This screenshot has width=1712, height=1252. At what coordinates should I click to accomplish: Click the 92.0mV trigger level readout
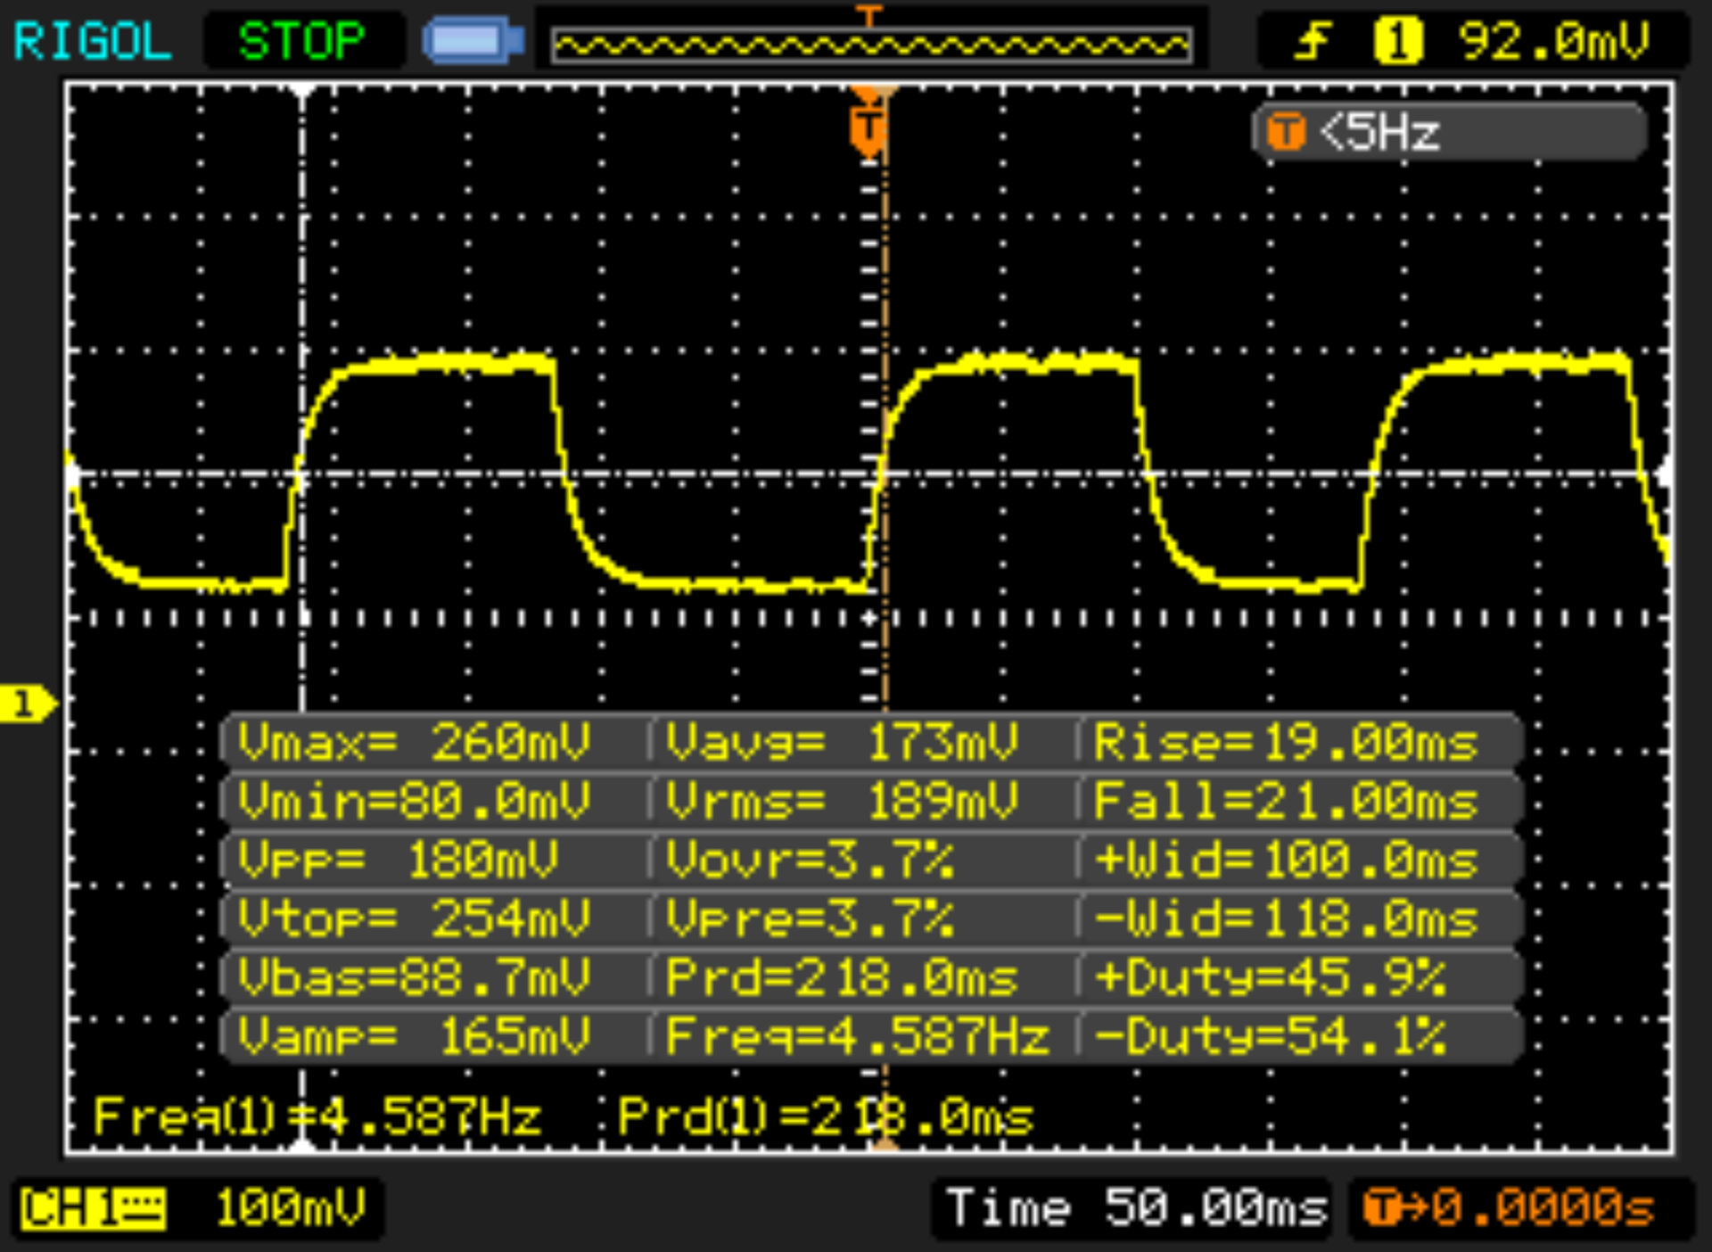click(1553, 41)
